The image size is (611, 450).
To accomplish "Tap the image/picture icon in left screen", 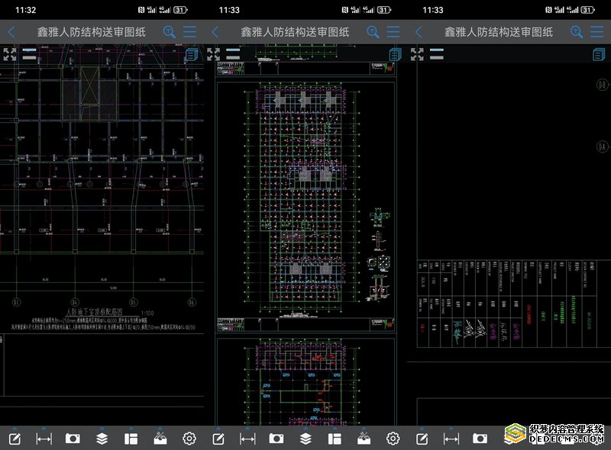I will (x=160, y=439).
